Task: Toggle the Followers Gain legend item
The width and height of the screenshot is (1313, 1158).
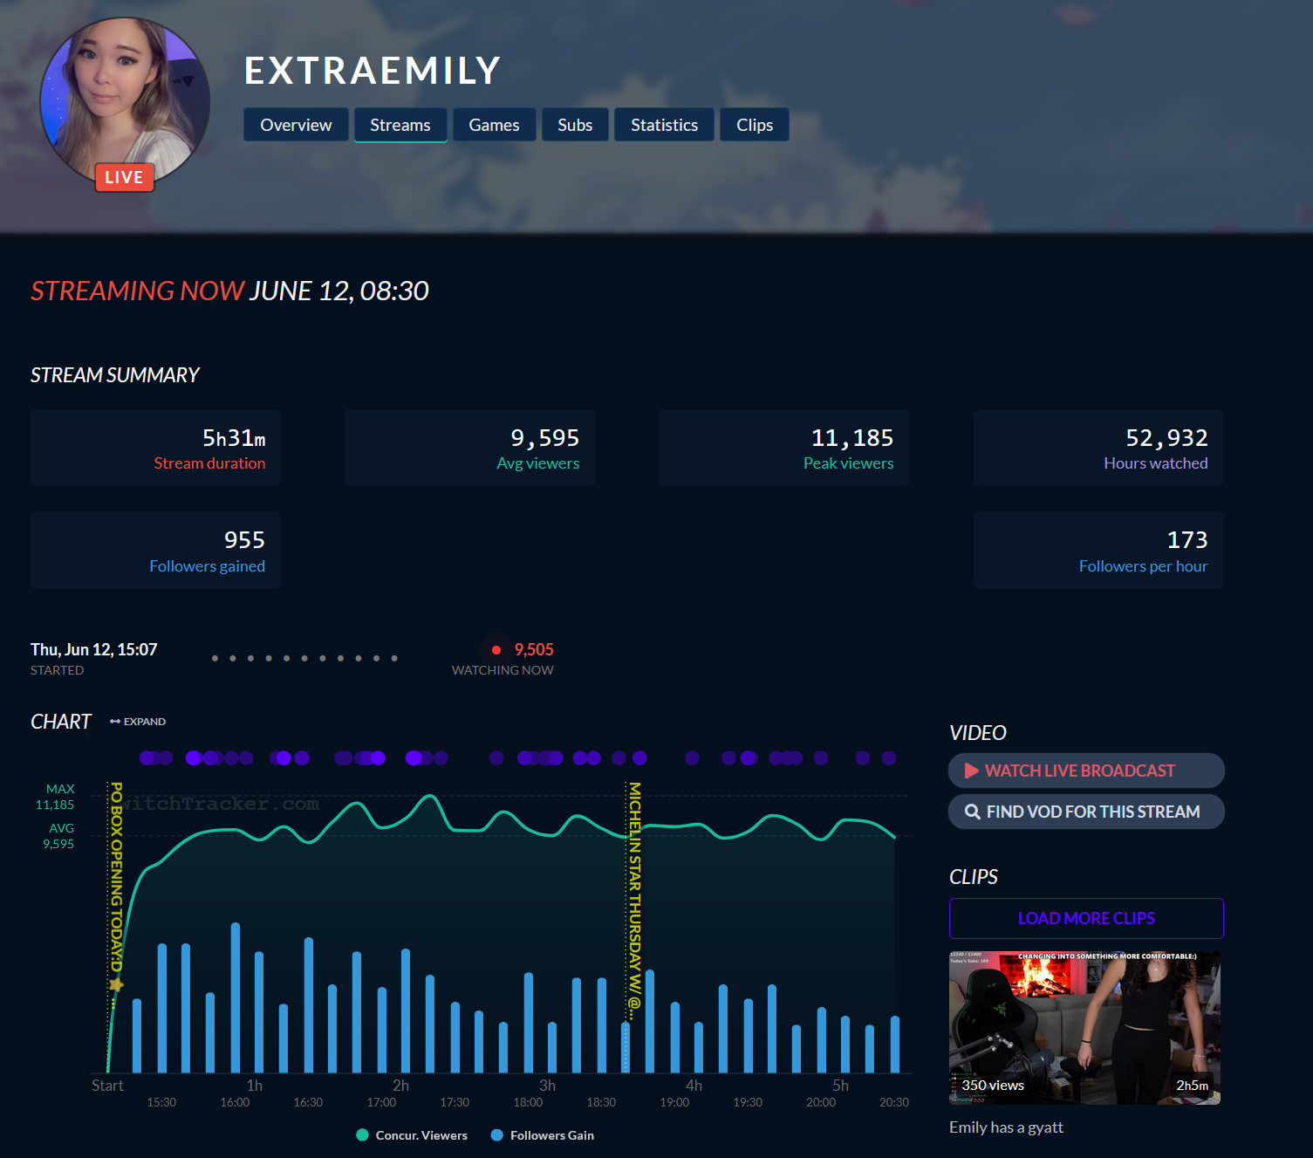Action: pyautogui.click(x=542, y=1135)
